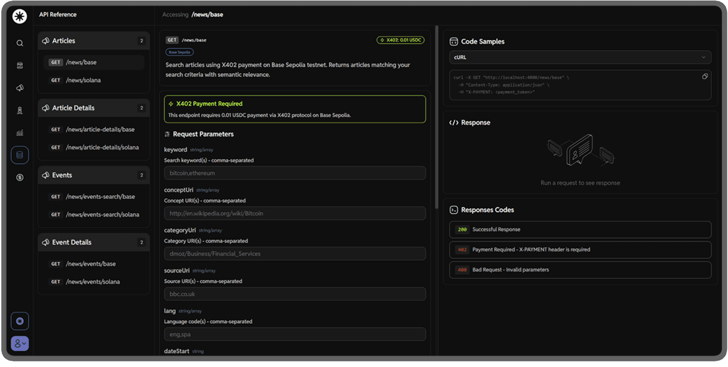
Task: Open the lighthouse icon in the left sidebar
Action: [x=19, y=110]
